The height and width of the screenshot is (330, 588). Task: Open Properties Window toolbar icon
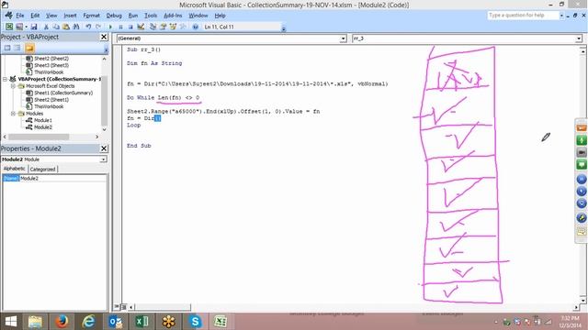[163, 27]
